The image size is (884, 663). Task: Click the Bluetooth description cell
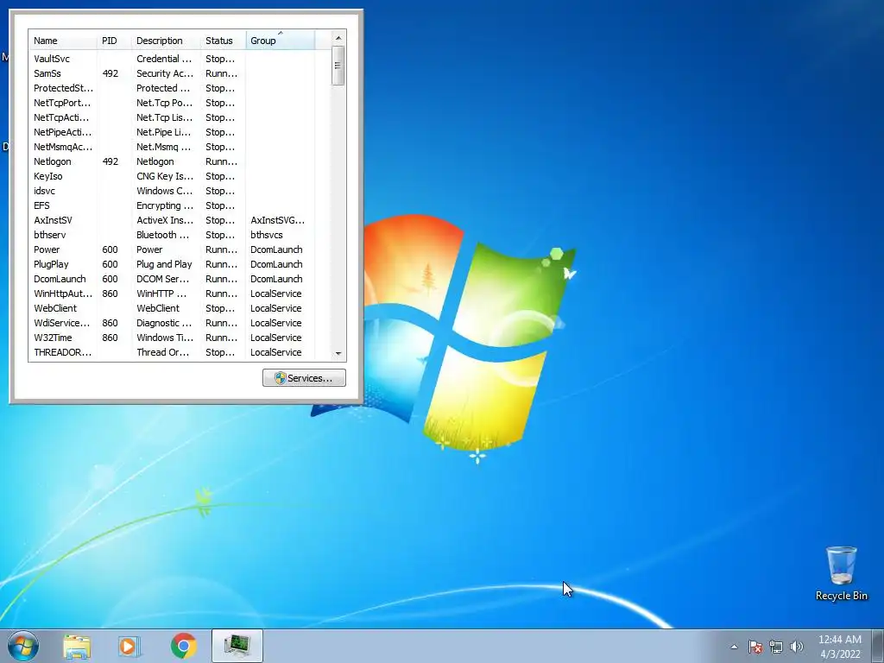[163, 235]
